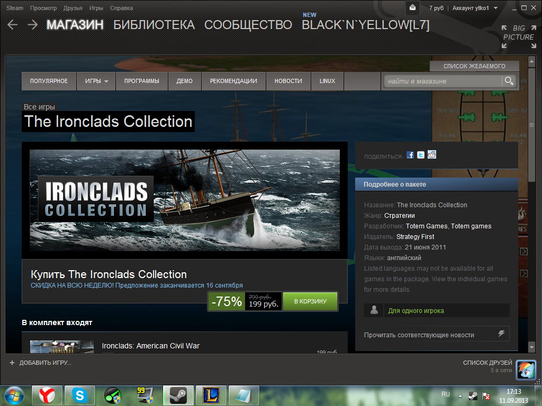This screenshot has height=406, width=542.
Task: Click Прочитать соответствующие новости
Action: [437, 334]
